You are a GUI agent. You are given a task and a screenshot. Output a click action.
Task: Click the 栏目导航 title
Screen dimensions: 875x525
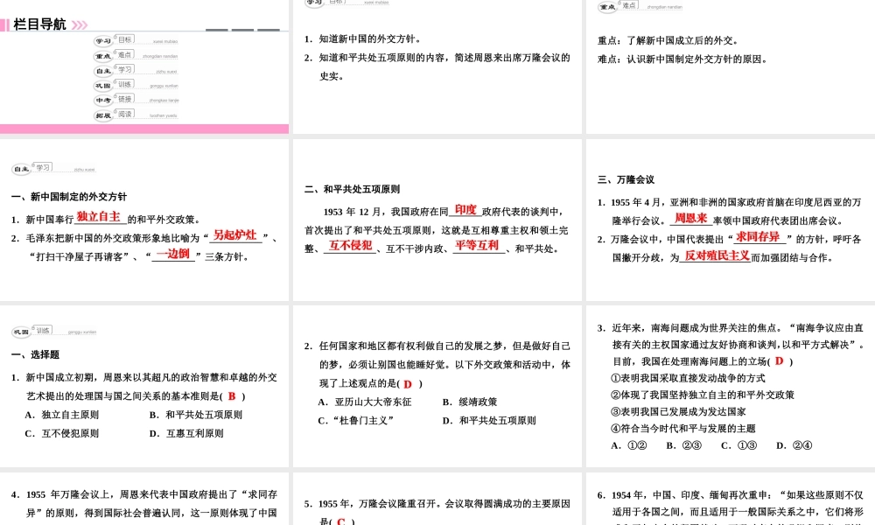[x=39, y=24]
